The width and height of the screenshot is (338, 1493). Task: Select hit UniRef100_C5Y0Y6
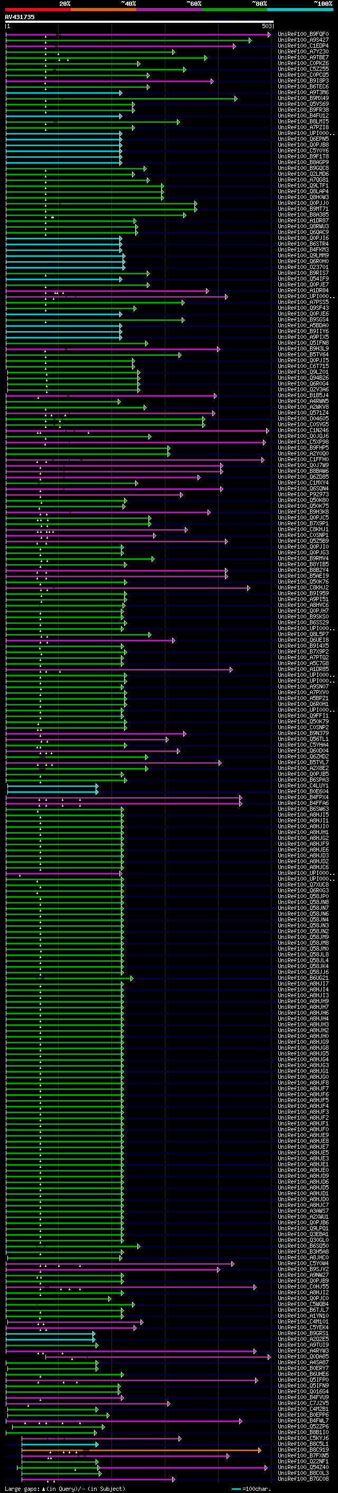(303, 151)
